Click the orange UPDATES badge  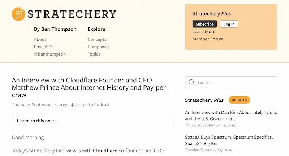tap(239, 100)
